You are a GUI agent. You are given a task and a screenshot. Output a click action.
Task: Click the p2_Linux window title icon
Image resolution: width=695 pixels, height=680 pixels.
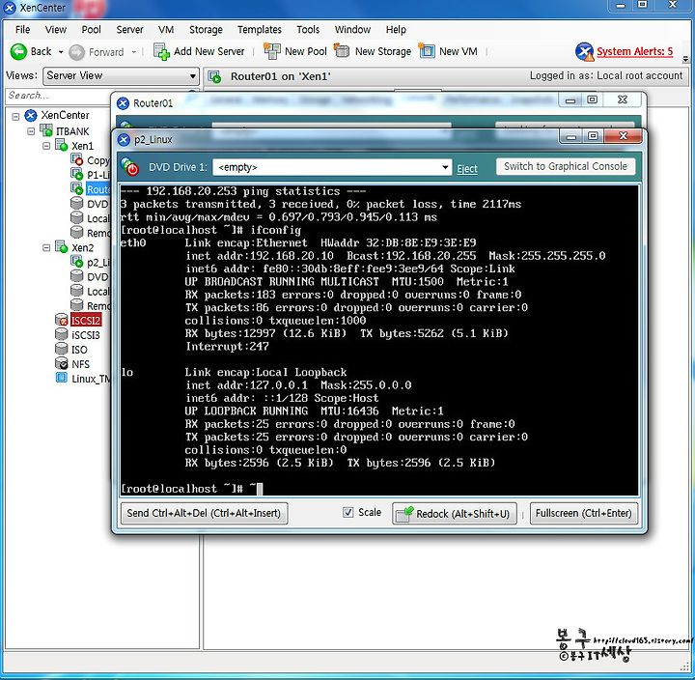pos(124,140)
